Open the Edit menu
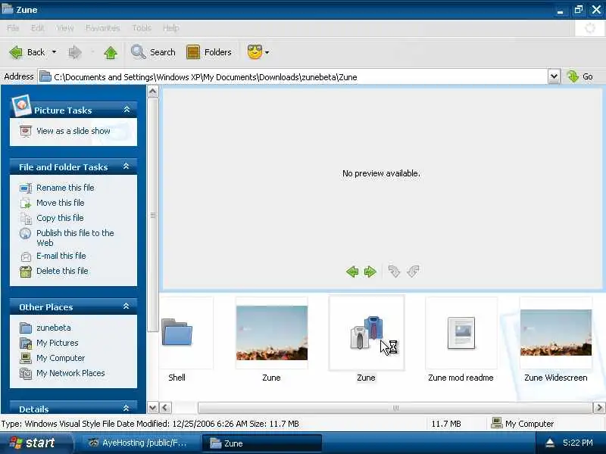Viewport: 606px width, 454px height. point(37,28)
